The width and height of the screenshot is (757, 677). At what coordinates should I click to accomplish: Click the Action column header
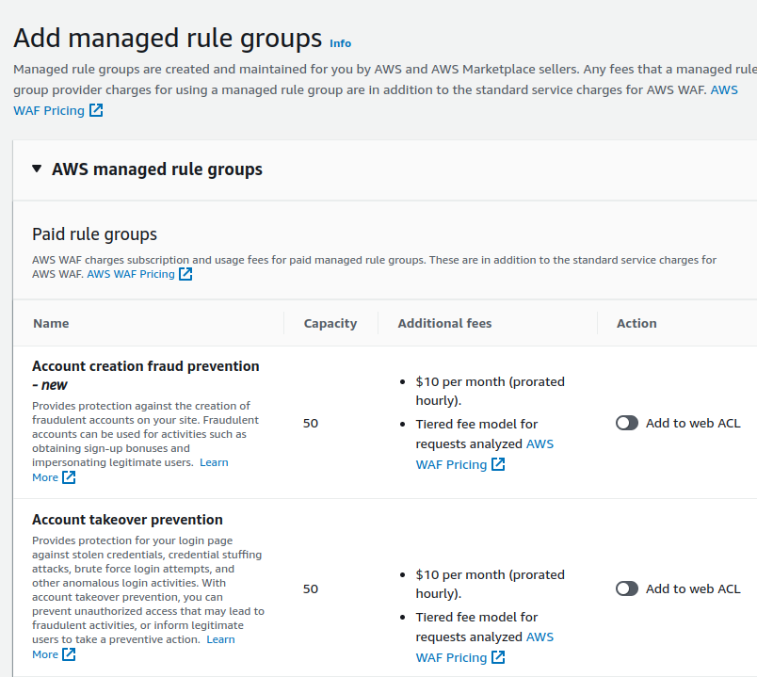pyautogui.click(x=636, y=323)
